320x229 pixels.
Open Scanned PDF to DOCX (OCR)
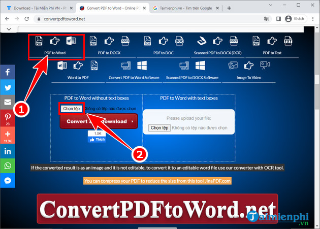pyautogui.click(x=217, y=53)
